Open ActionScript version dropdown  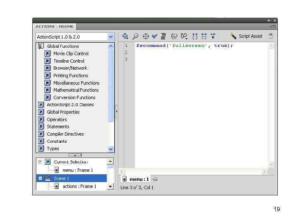[x=111, y=37]
